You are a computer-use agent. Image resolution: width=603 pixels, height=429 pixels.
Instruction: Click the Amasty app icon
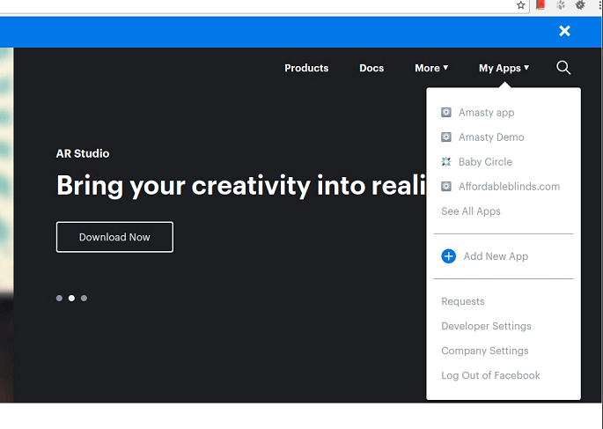pos(446,113)
